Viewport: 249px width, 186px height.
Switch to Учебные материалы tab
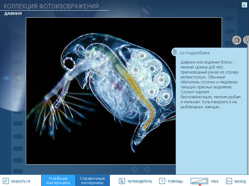pyautogui.click(x=58, y=180)
